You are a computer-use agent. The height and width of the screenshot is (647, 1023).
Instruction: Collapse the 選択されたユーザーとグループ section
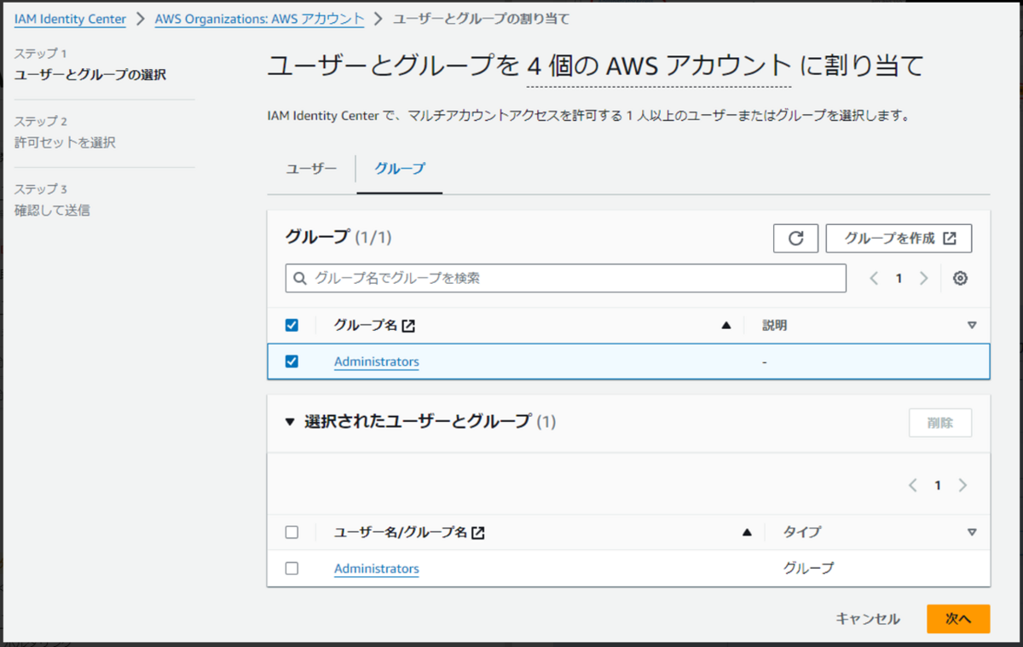tap(290, 421)
